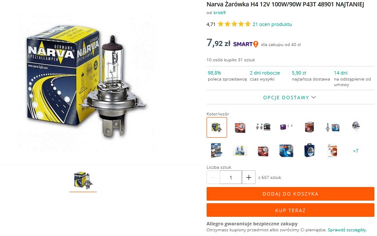377x236 pixels.
Task: Click the quantity input field
Action: (231, 177)
